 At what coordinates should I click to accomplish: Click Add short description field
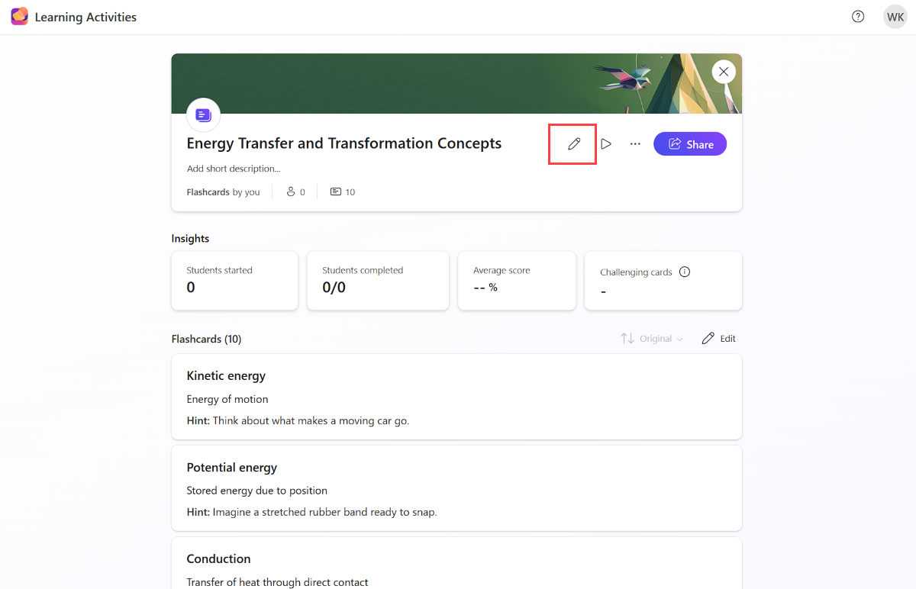point(234,169)
